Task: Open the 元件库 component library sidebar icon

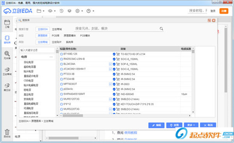Action: coord(7,55)
